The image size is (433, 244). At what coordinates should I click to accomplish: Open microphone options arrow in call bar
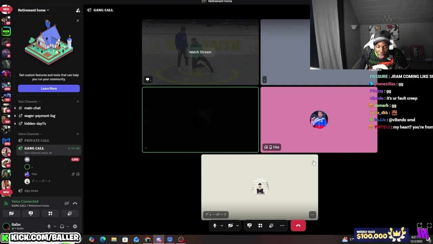[222, 226]
